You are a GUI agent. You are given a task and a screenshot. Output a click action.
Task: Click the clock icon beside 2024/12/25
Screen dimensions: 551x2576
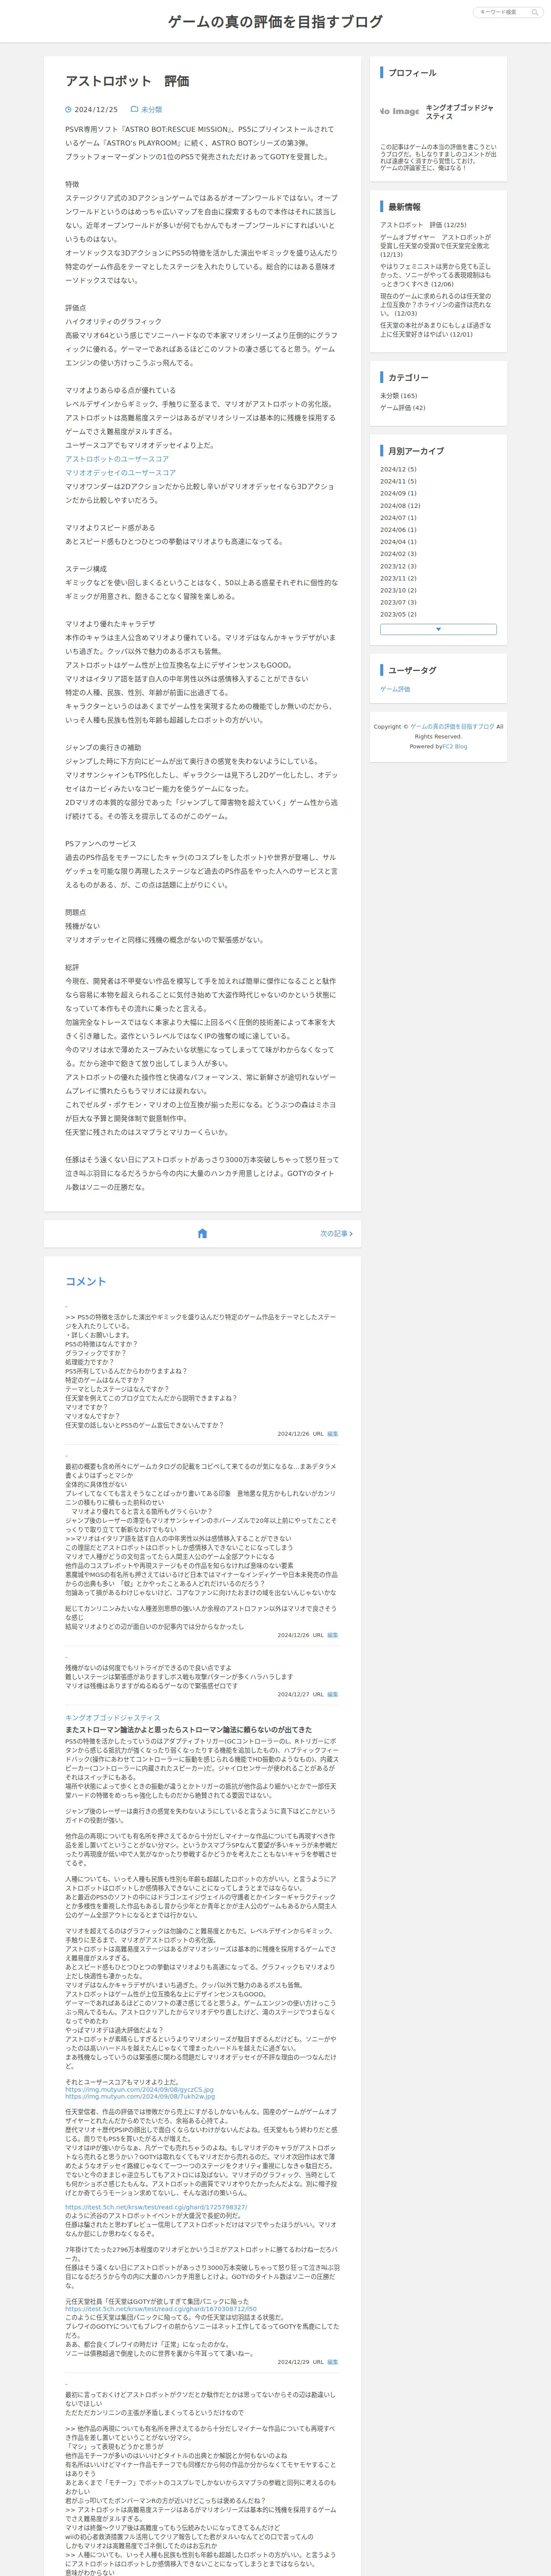point(68,110)
